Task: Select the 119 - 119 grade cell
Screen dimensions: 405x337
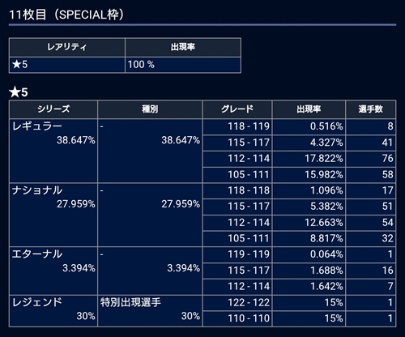Action: pyautogui.click(x=237, y=254)
